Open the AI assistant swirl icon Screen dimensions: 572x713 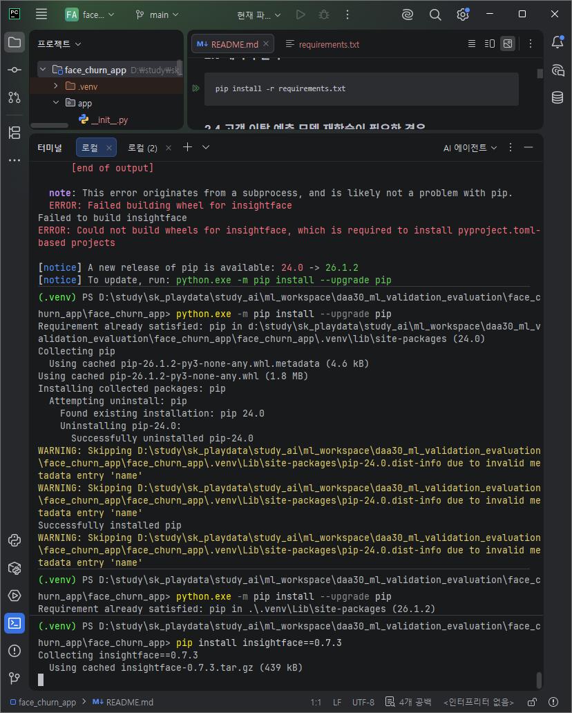pos(408,15)
